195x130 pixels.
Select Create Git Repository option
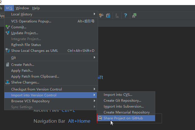[x=122, y=101]
